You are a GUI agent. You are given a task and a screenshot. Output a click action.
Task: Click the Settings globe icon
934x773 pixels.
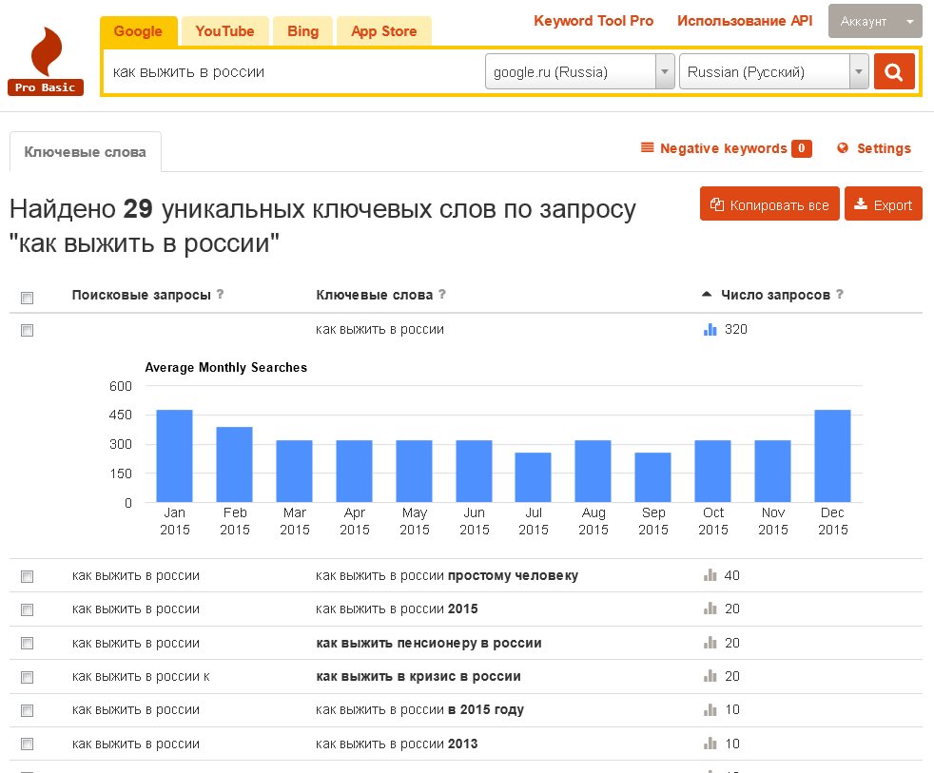pyautogui.click(x=843, y=147)
